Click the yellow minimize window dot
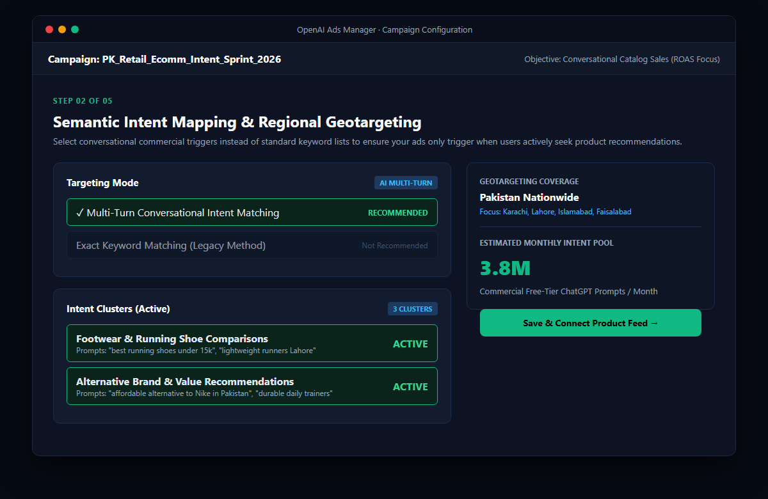This screenshot has width=768, height=499. coord(62,29)
